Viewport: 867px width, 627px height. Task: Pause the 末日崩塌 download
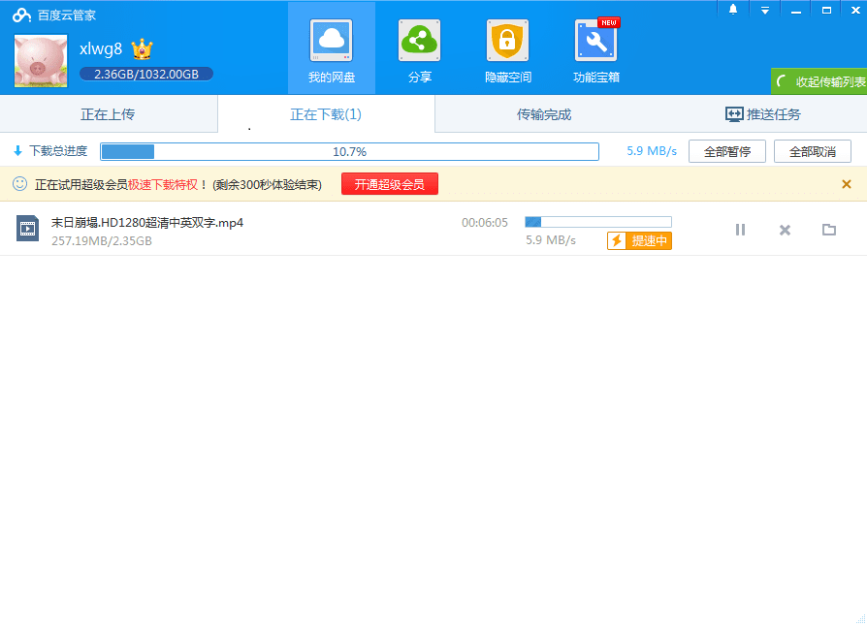point(740,230)
